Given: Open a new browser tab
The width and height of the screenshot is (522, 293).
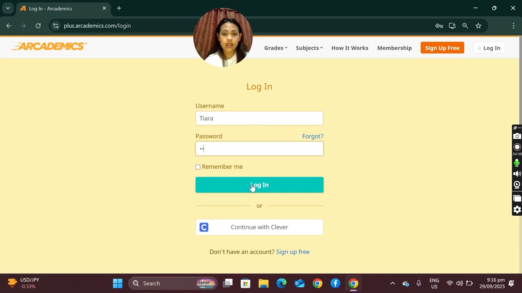Looking at the screenshot, I should pos(119,8).
